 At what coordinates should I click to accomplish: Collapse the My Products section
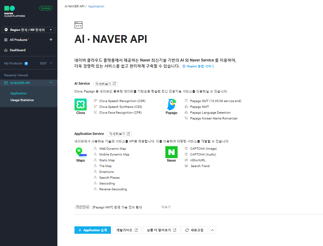pyautogui.click(x=51, y=63)
